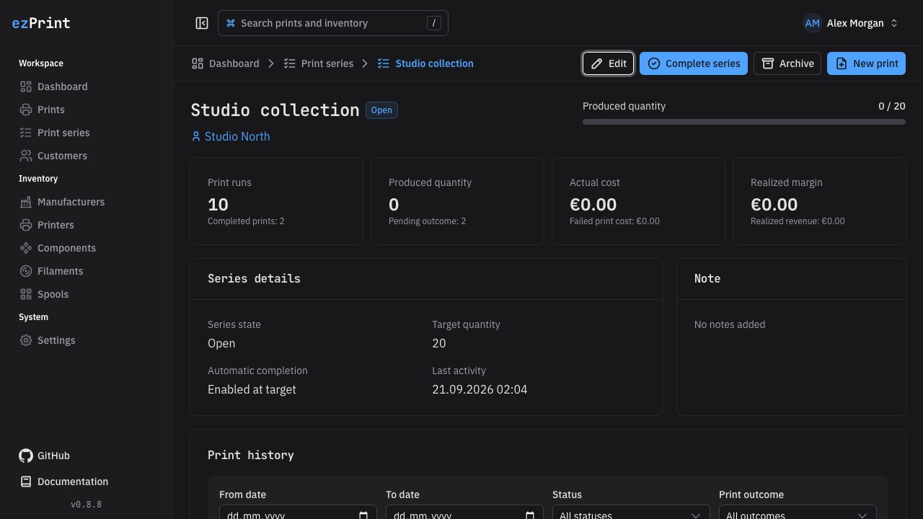Click the Components icon in the sidebar
Image resolution: width=923 pixels, height=519 pixels.
coord(26,248)
